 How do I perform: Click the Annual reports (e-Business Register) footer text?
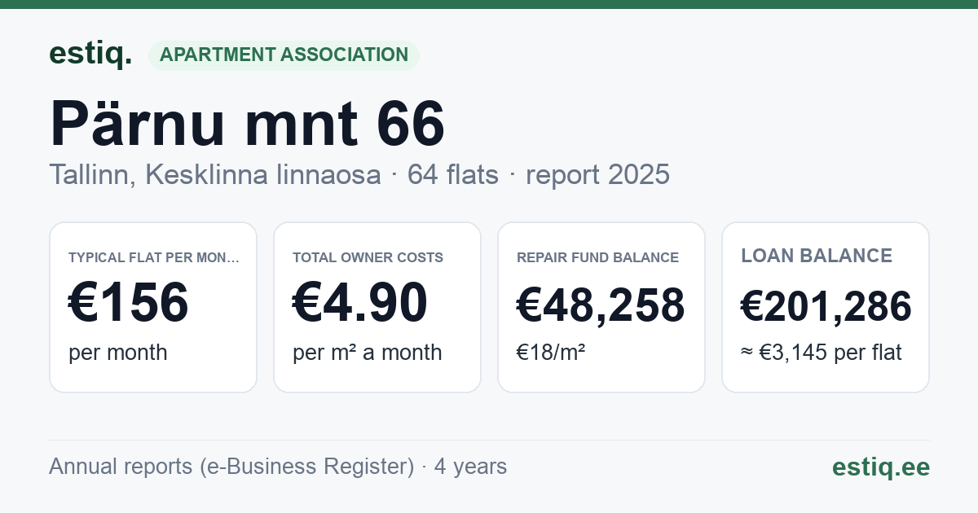(231, 467)
